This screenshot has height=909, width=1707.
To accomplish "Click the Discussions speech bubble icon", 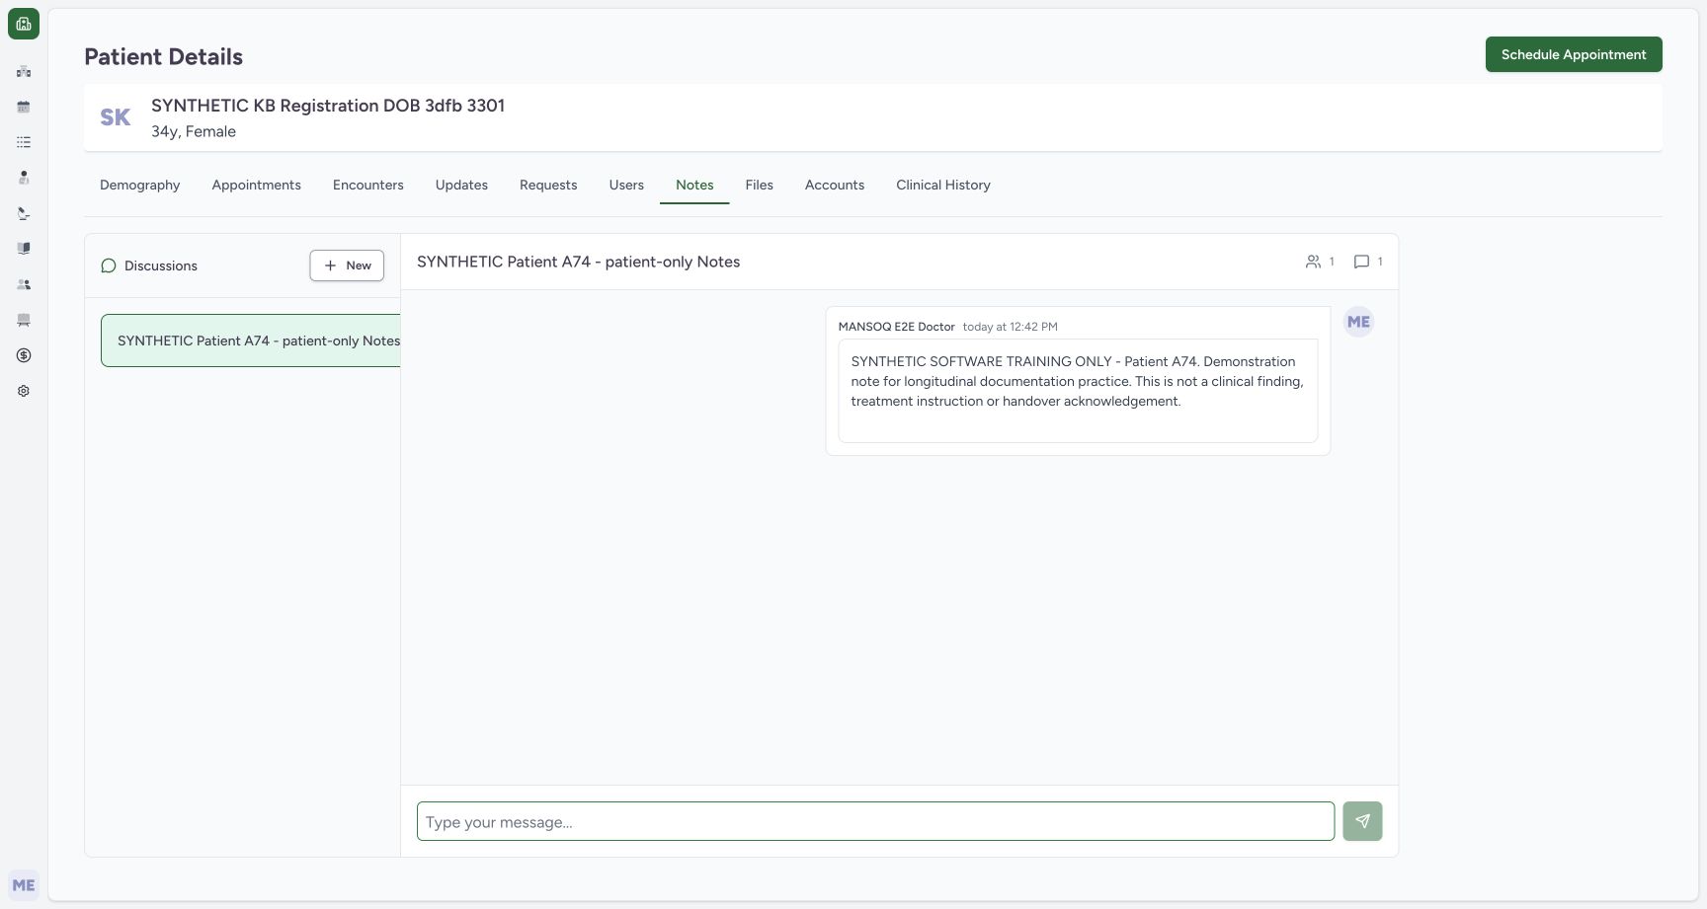I will 109,265.
